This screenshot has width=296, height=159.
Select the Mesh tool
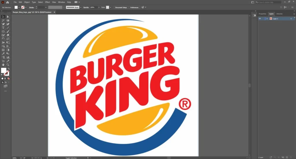tap(3, 50)
